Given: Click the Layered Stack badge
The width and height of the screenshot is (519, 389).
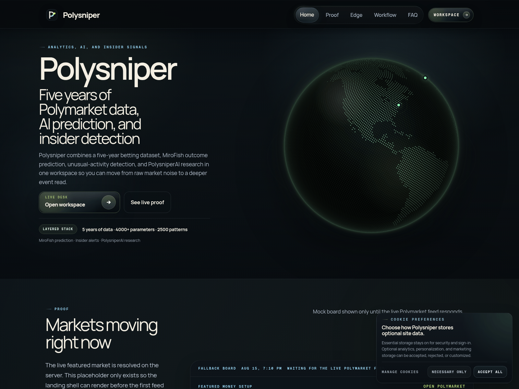Looking at the screenshot, I should pos(58,229).
